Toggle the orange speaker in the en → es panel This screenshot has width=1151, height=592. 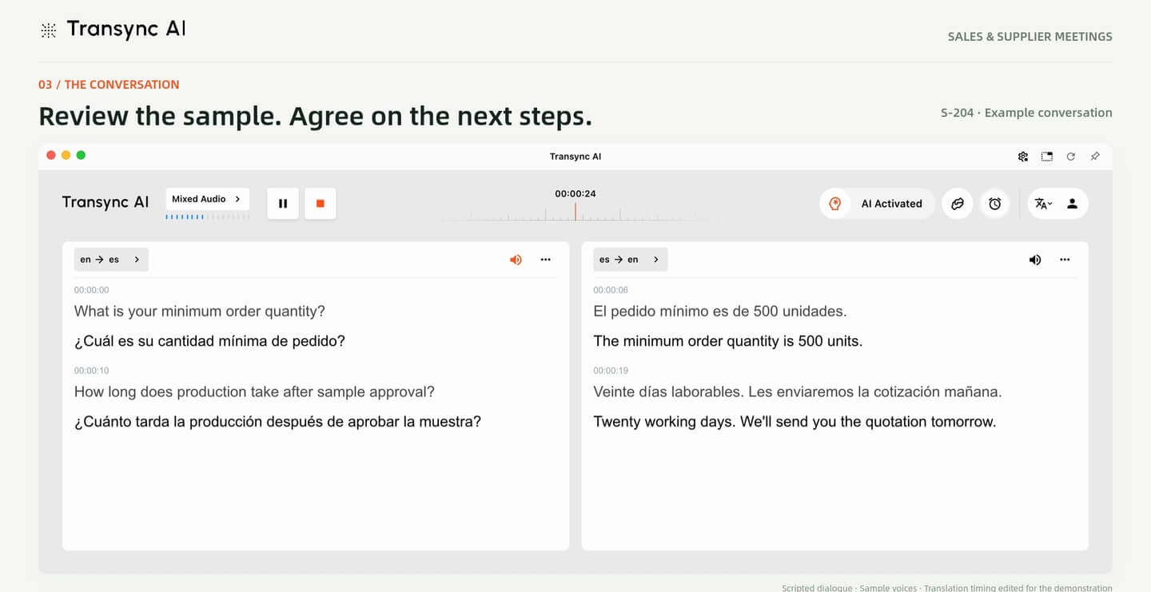click(x=516, y=260)
